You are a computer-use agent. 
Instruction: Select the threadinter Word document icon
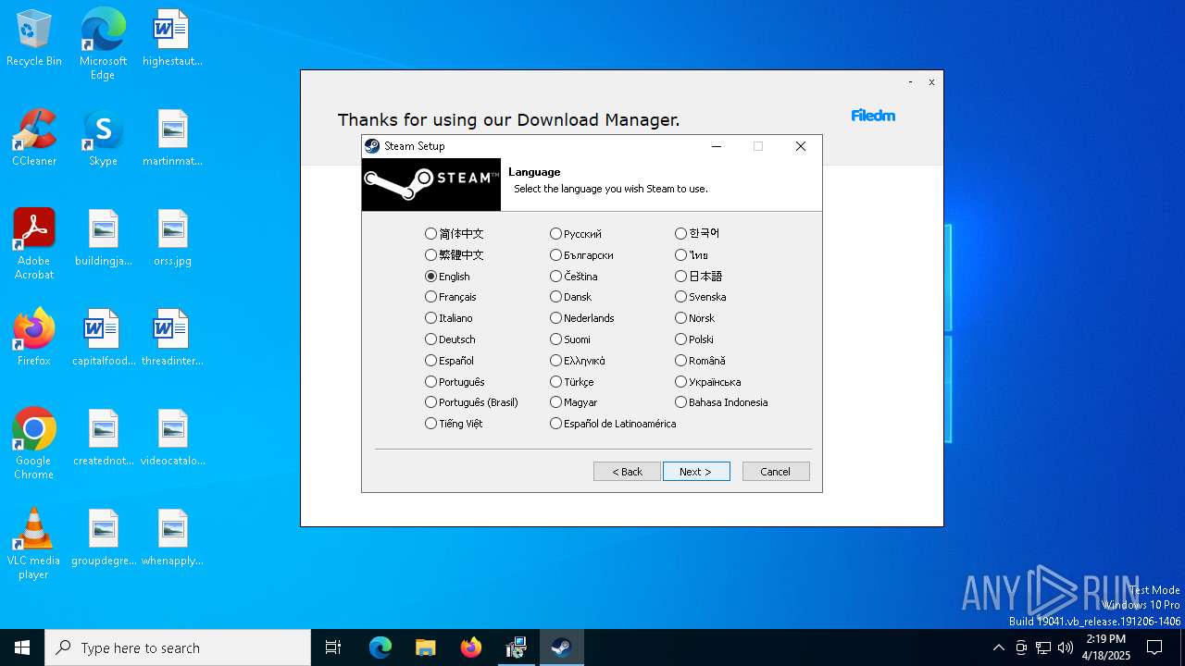coord(172,339)
